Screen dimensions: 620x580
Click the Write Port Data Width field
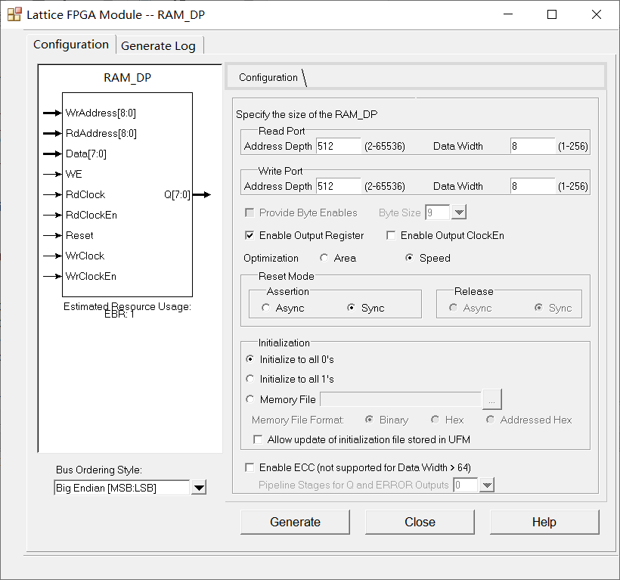(532, 186)
